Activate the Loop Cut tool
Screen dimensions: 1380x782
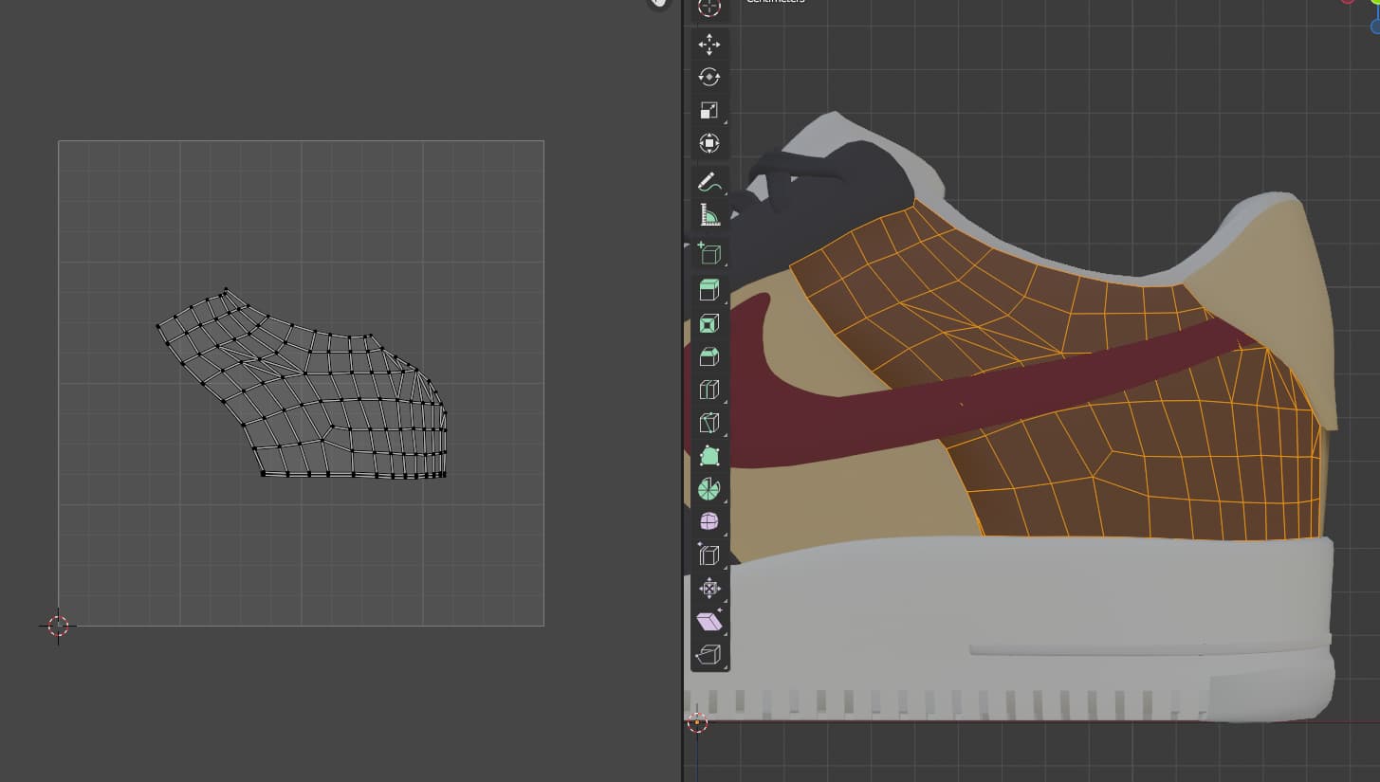pos(709,391)
